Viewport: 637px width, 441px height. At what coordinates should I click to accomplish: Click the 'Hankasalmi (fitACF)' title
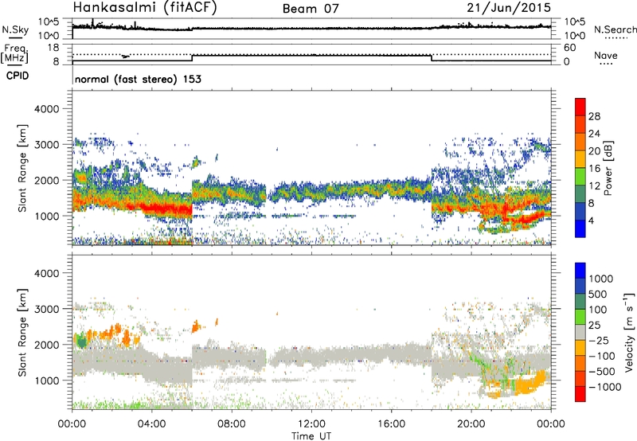pyautogui.click(x=145, y=7)
